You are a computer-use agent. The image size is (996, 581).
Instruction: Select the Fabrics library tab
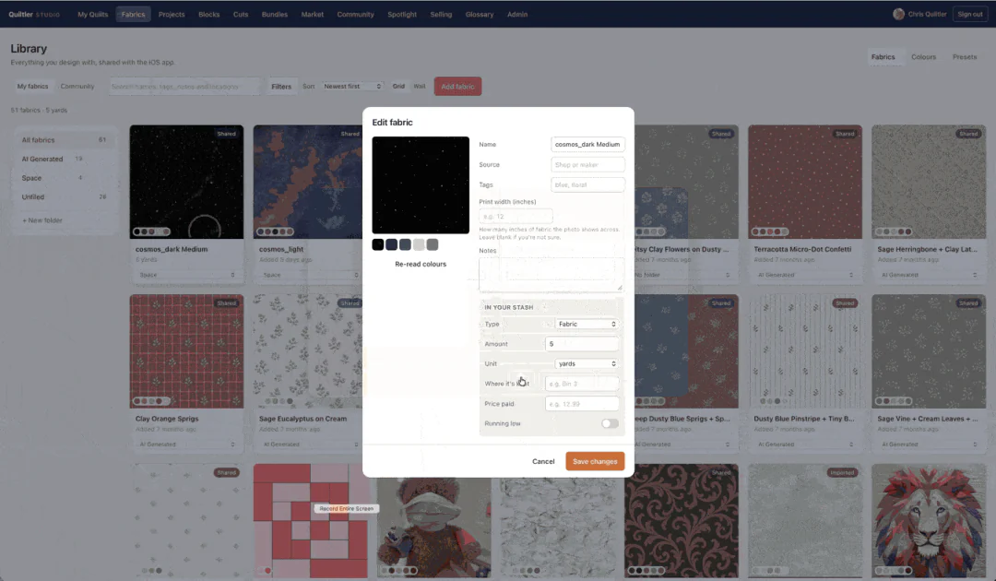point(883,57)
